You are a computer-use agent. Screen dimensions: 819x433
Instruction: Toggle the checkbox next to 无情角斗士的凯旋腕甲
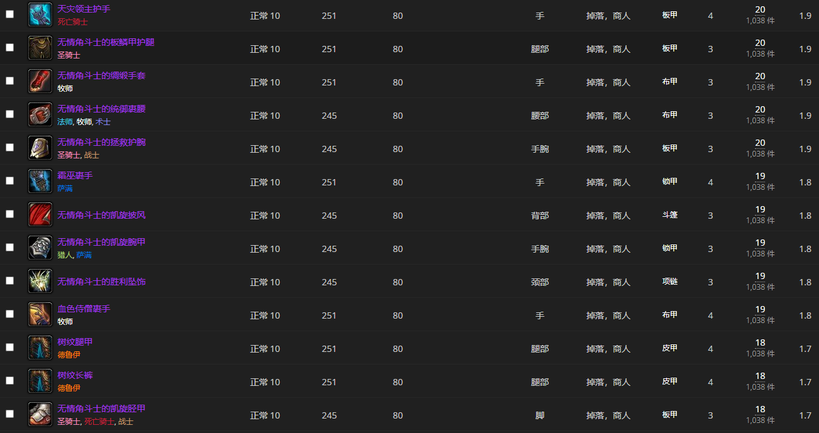[x=9, y=247]
